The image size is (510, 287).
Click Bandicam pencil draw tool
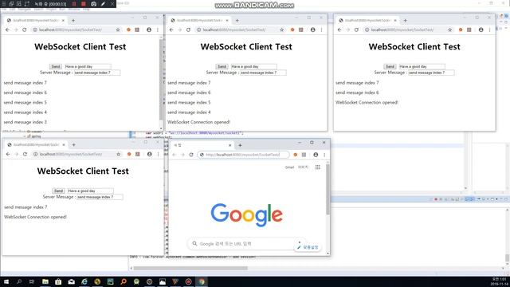[x=103, y=4]
